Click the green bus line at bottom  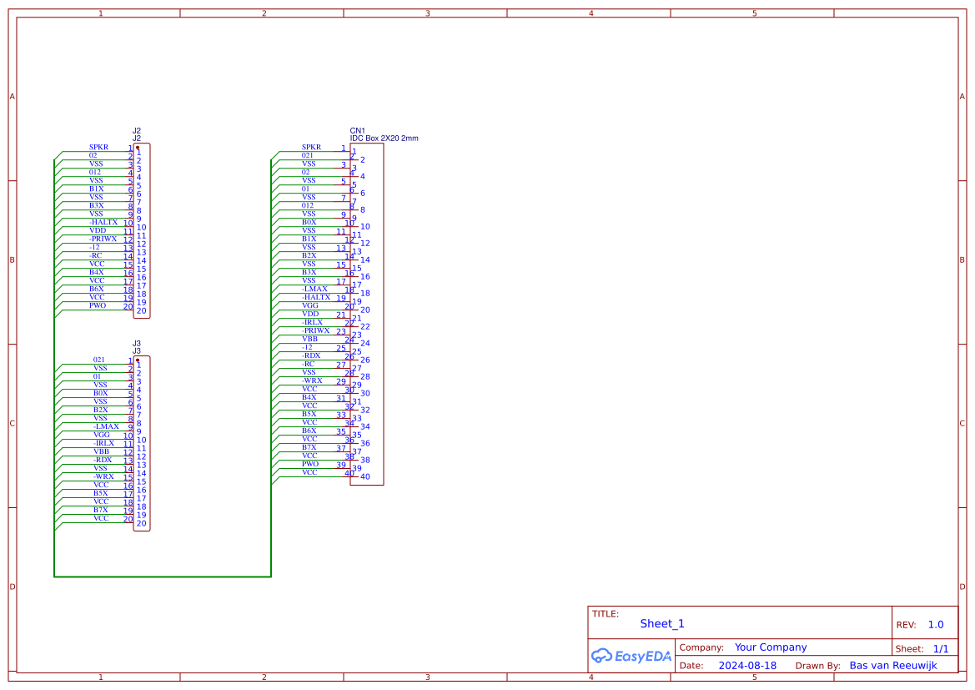pyautogui.click(x=163, y=577)
